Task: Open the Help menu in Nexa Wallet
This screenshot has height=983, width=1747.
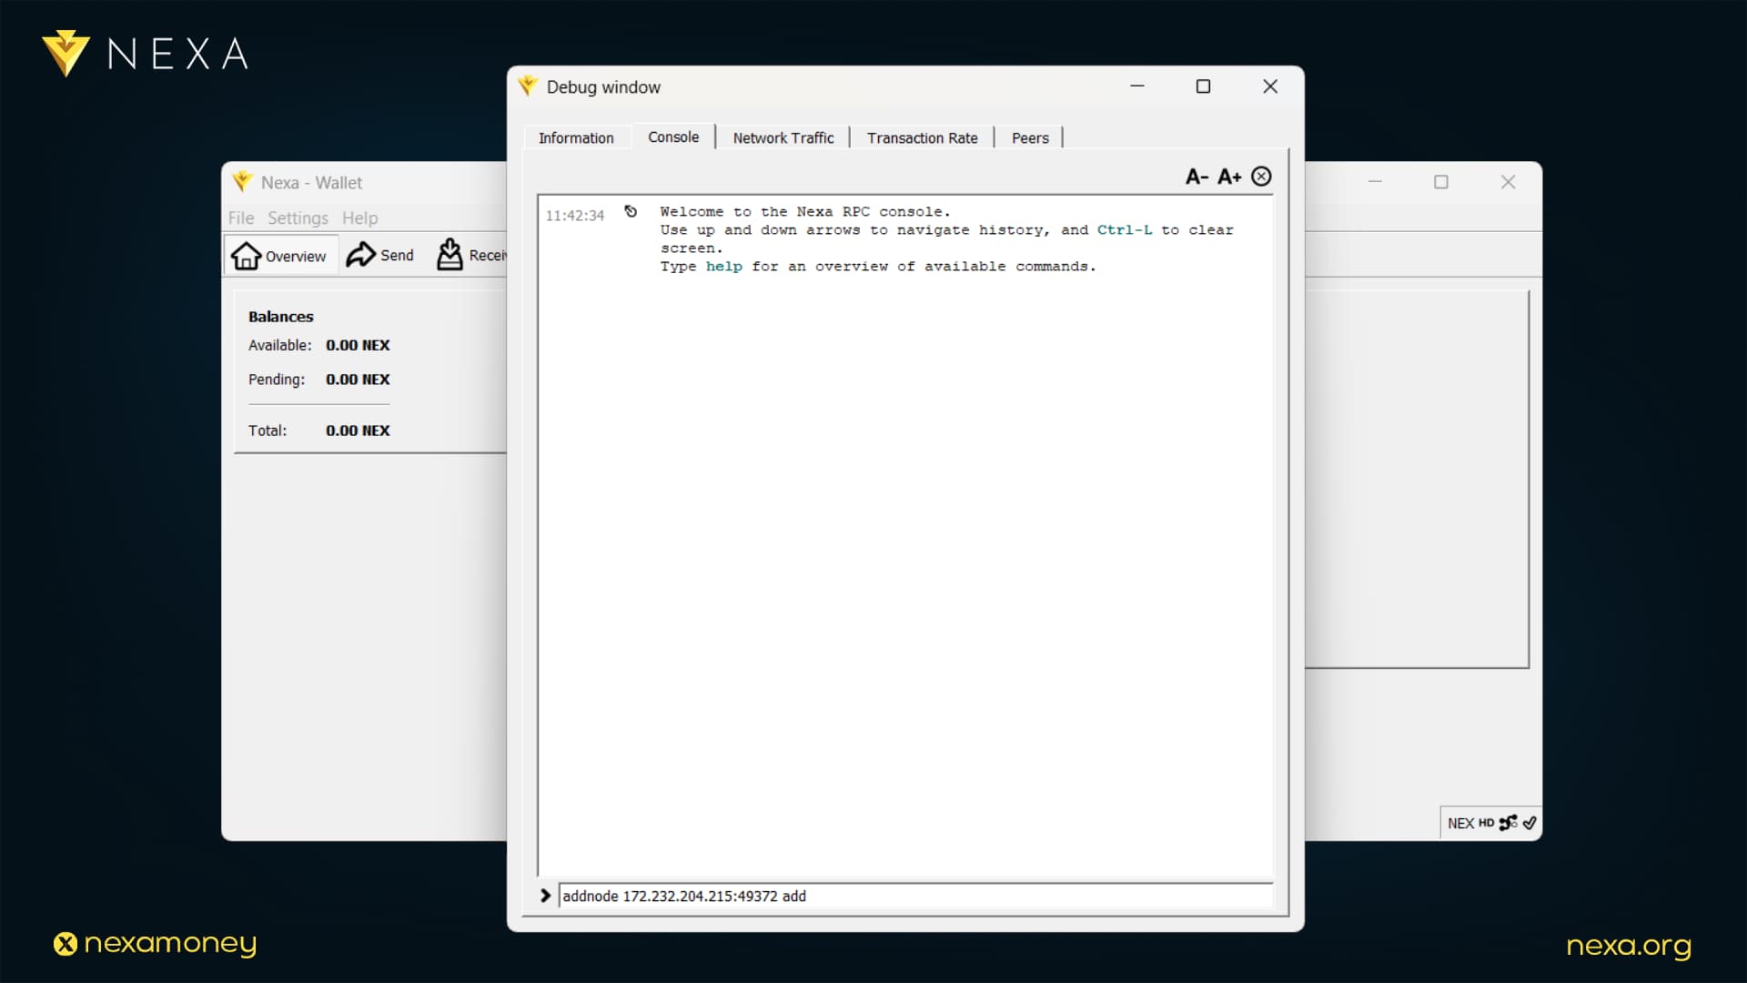Action: click(x=359, y=218)
